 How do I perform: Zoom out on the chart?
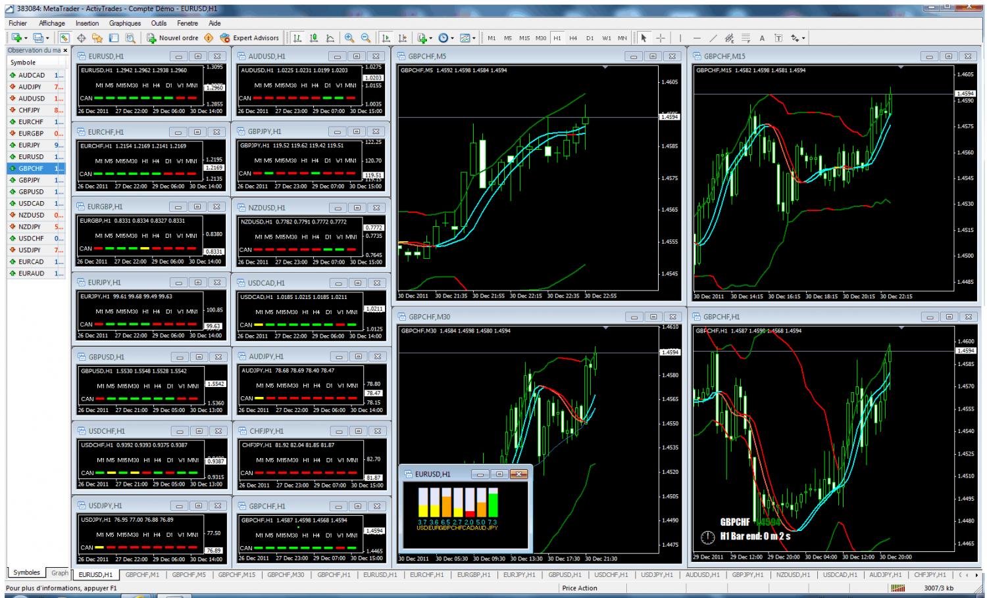pos(365,37)
